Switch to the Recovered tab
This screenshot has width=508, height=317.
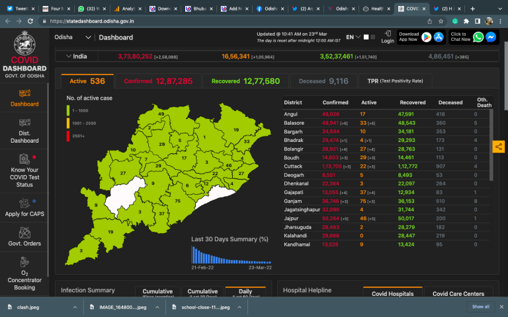coord(245,81)
